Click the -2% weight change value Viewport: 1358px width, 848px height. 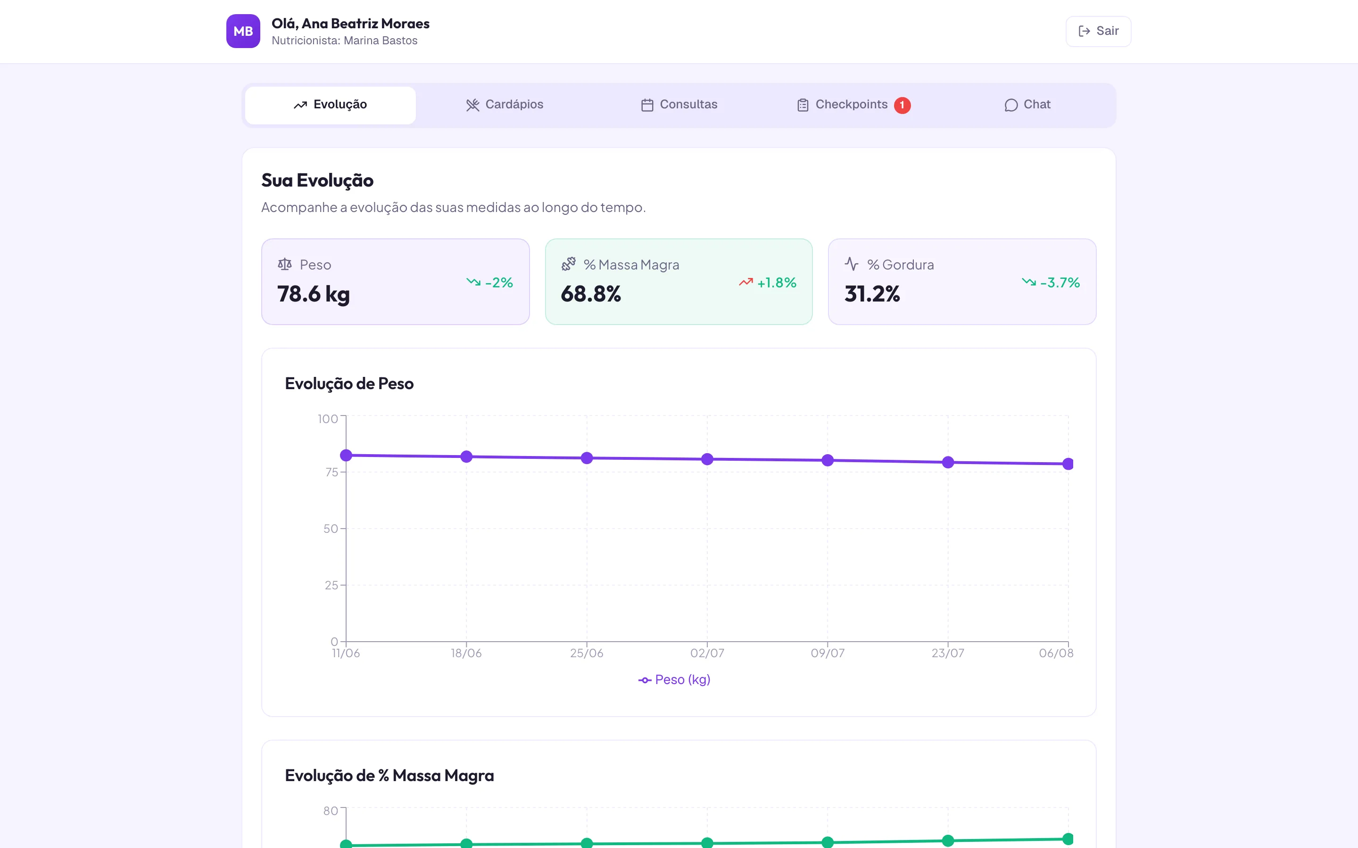pos(499,283)
